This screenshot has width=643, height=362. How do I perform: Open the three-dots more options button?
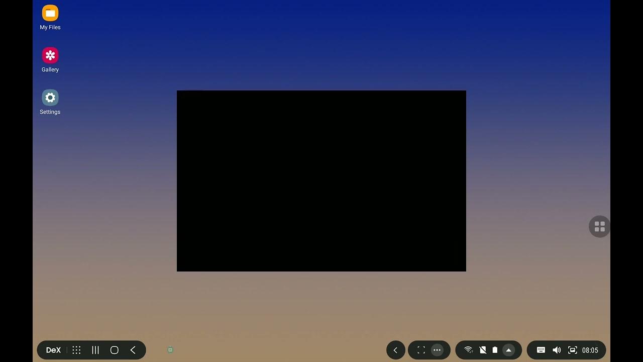coord(437,350)
